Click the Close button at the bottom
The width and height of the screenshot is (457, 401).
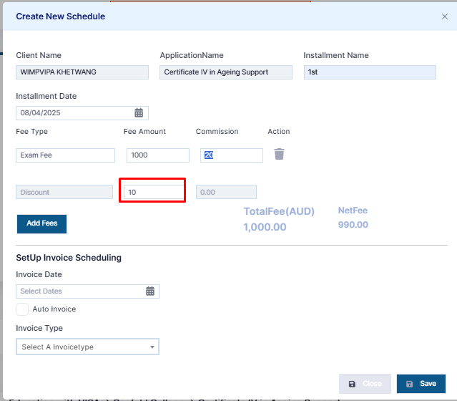[x=365, y=384]
